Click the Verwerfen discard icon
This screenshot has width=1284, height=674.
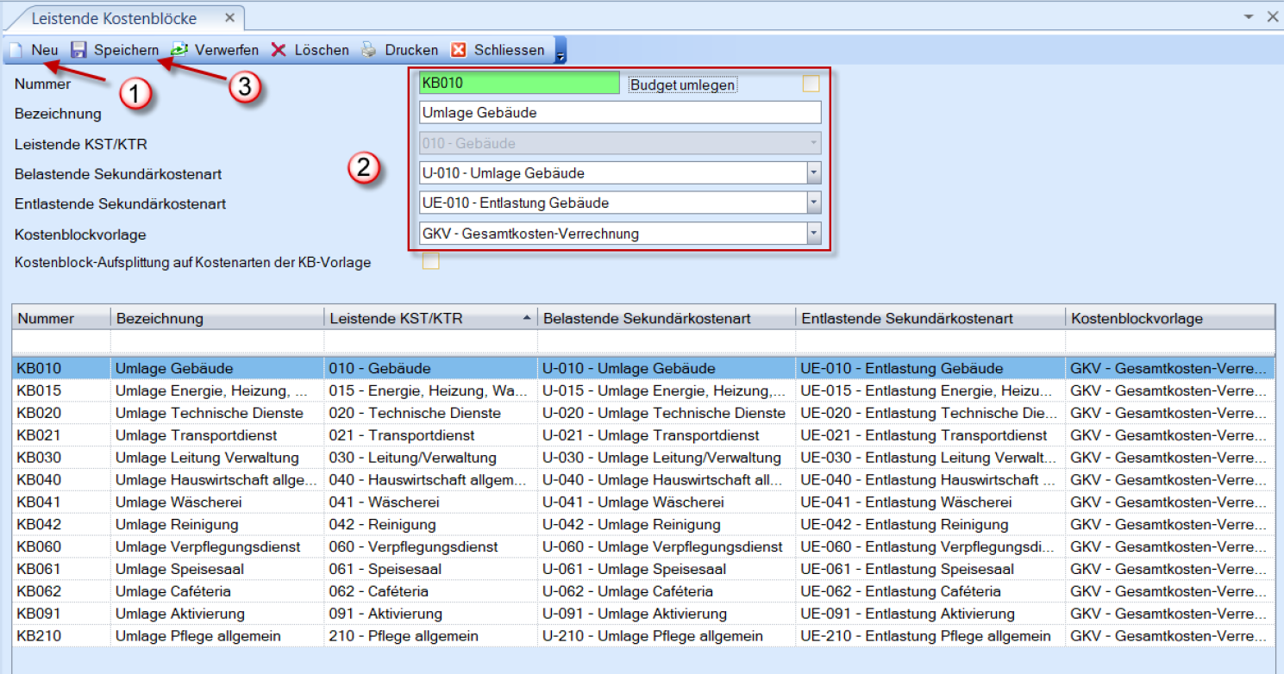click(x=179, y=50)
